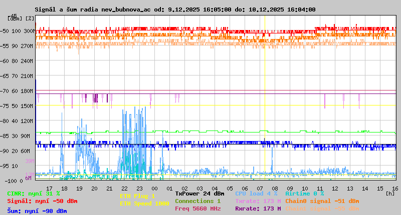Click the 12 hour mark on time axis

tap(335, 188)
